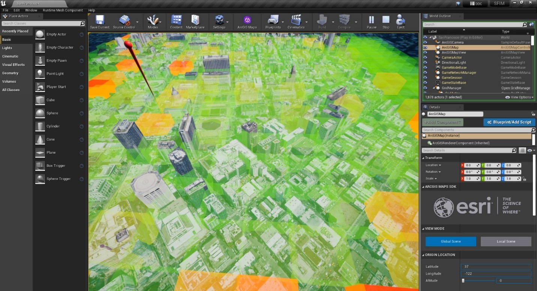Toggle visibility of the DirectionalLight actor
Image resolution: width=537 pixels, height=291 pixels.
425,63
